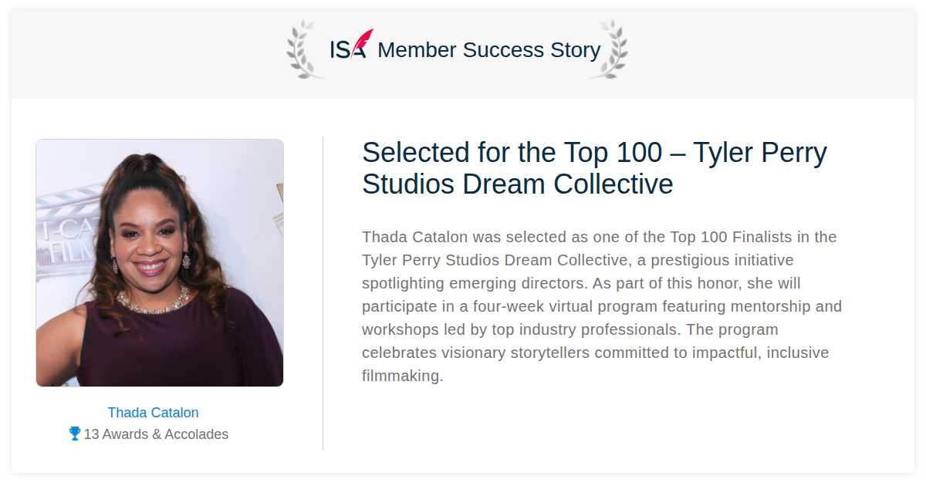Click the vertical divider between photo and story
This screenshot has height=486, width=926.
click(x=323, y=293)
